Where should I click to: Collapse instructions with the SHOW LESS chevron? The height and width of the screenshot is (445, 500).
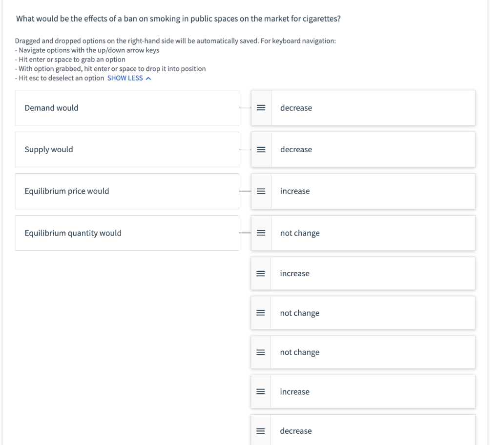pyautogui.click(x=148, y=78)
